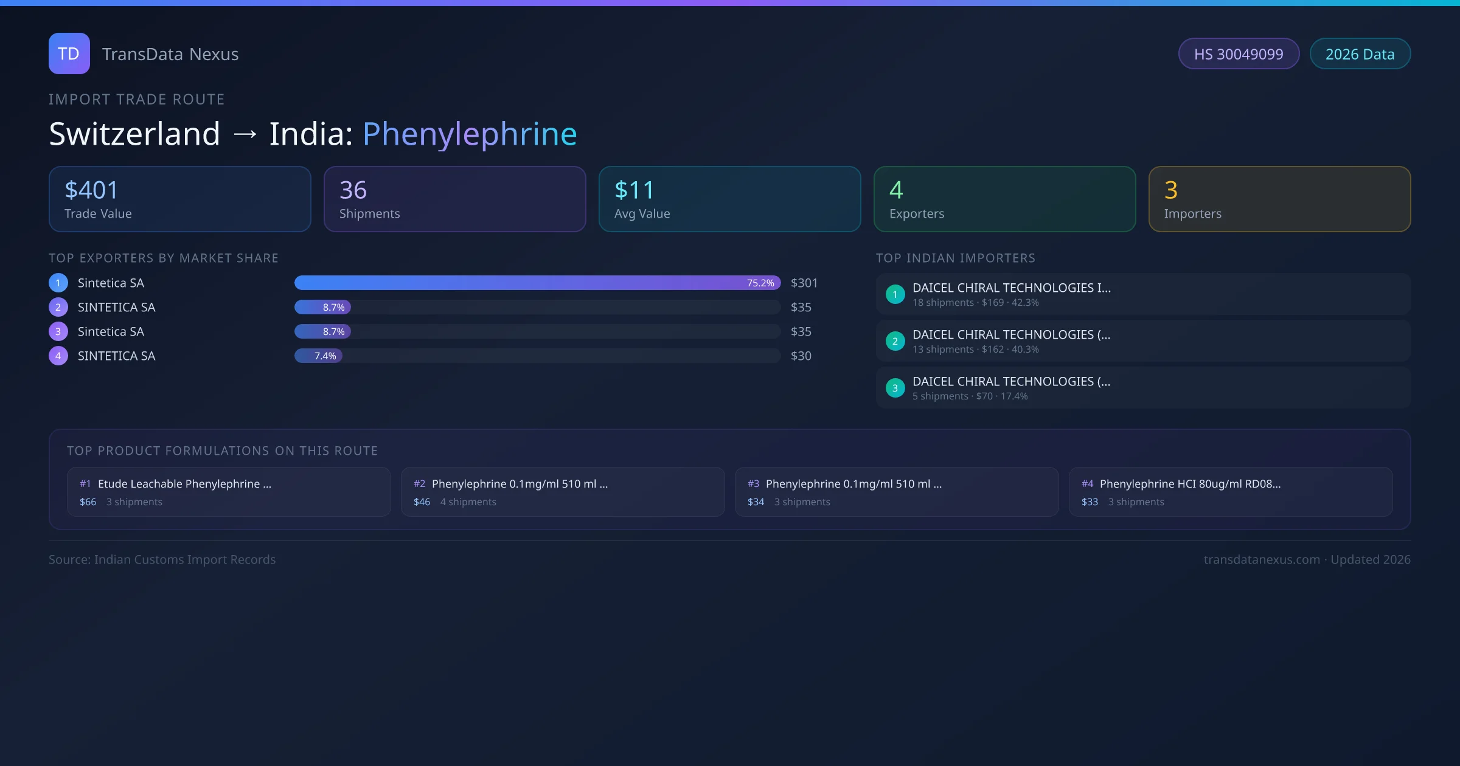Click green rank 2 importer badge
Viewport: 1460px width, 766px height.
tap(895, 341)
